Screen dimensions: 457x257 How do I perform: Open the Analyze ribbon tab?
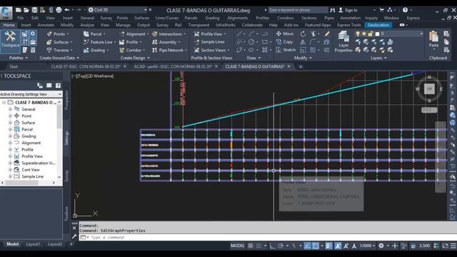click(87, 25)
